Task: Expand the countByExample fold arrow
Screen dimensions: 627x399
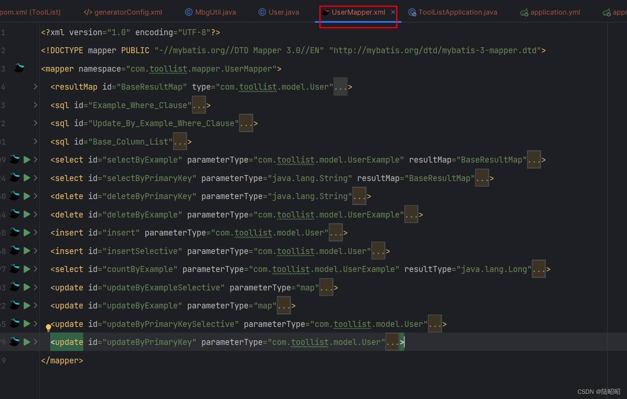Action: (36, 269)
